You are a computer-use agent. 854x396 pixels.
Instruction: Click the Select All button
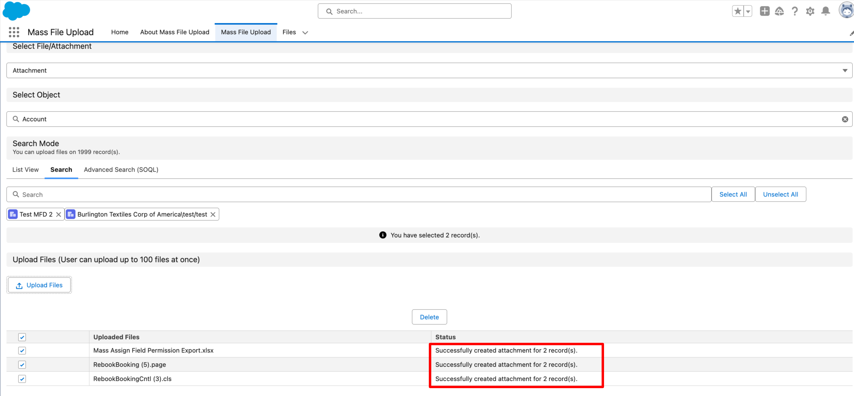click(x=733, y=194)
